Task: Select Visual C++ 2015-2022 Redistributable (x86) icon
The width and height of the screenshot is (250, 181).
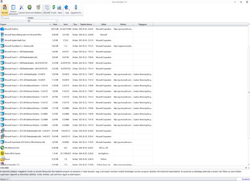Action: coord(2,137)
